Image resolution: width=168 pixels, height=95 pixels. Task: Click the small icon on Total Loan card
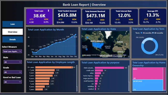[x=48, y=11]
